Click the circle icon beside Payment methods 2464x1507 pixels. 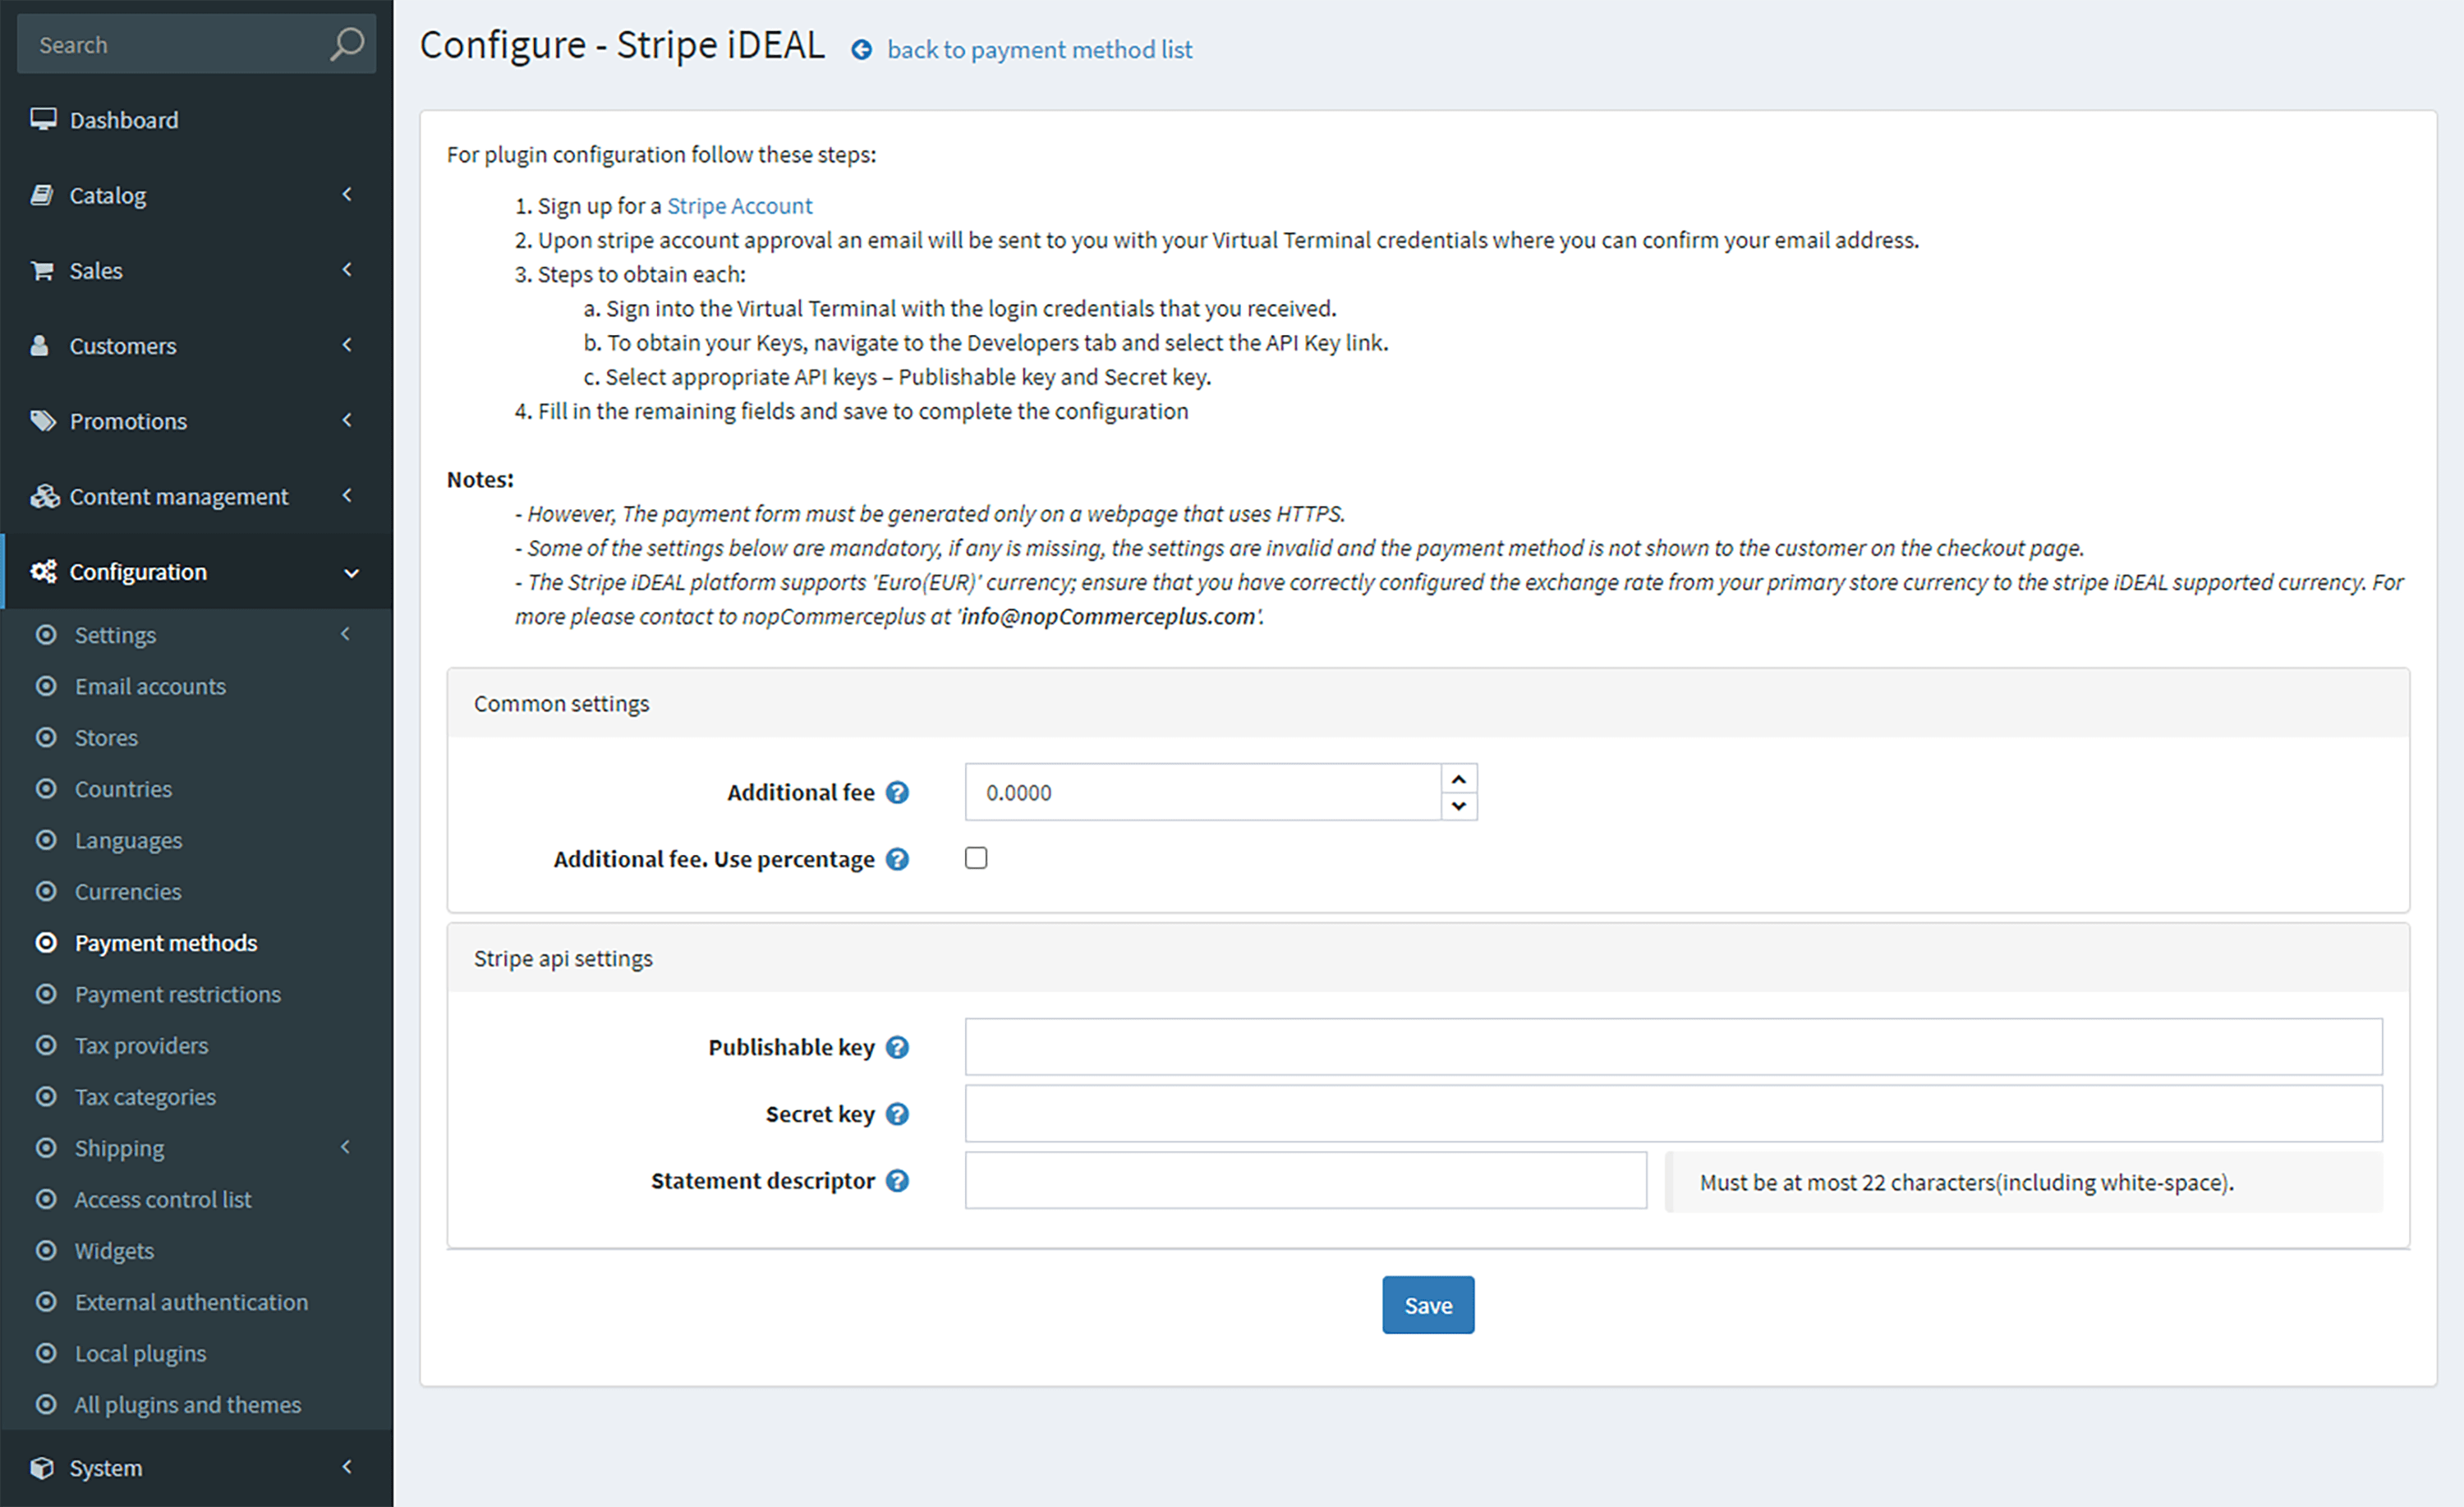point(46,942)
